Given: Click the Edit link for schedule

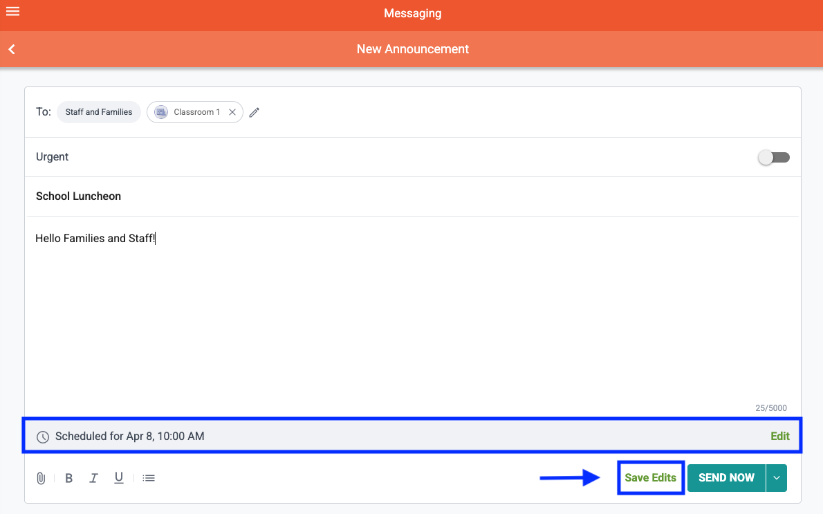Looking at the screenshot, I should 779,437.
